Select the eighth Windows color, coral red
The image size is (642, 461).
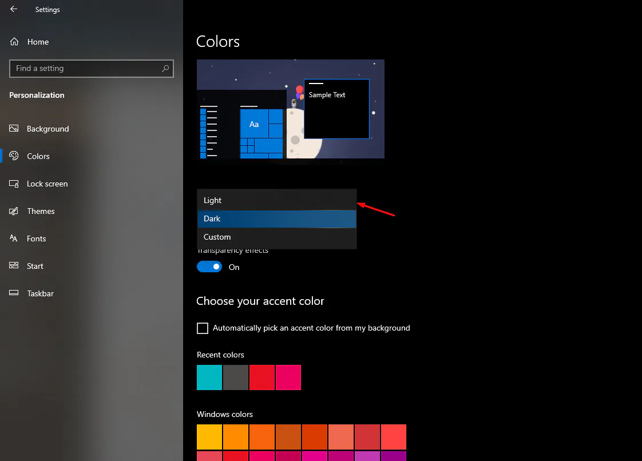coord(394,437)
